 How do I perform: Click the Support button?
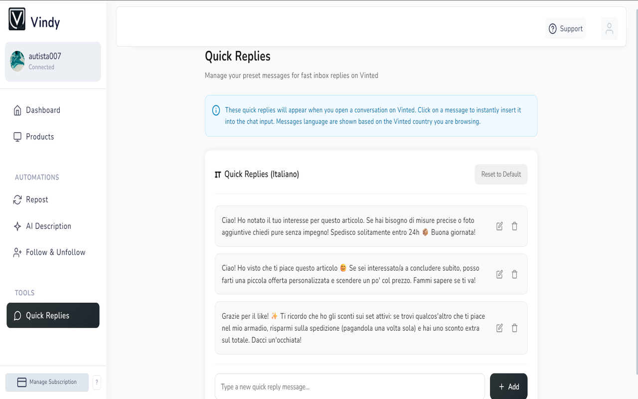point(565,29)
